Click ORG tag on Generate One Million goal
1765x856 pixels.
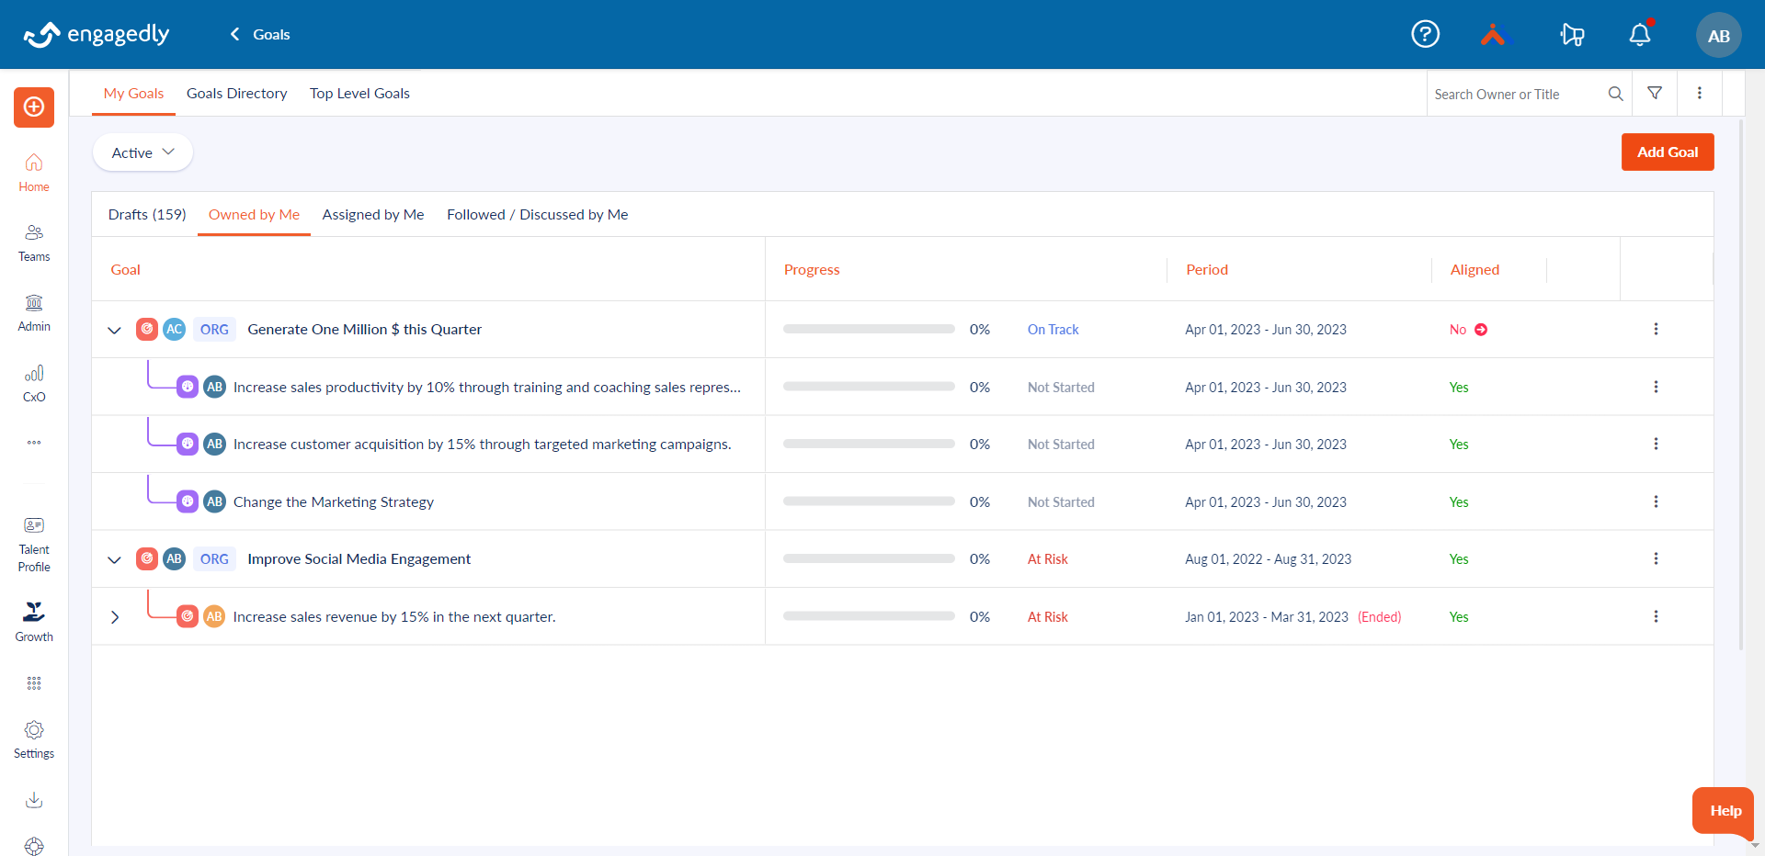click(x=214, y=329)
